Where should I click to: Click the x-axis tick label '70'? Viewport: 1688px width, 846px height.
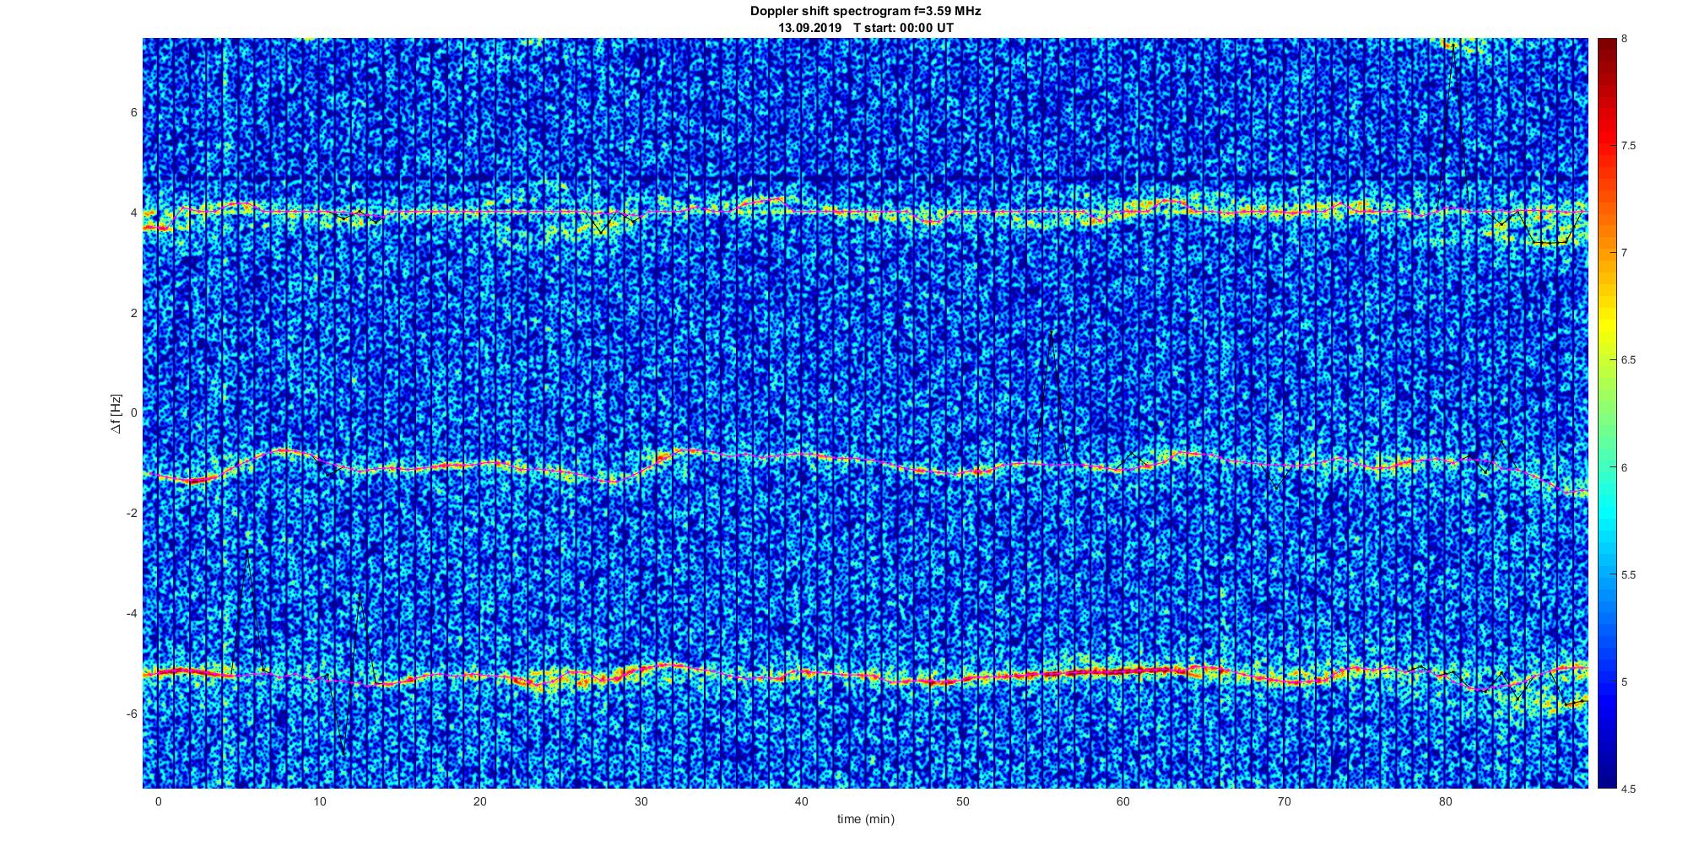coord(1284,801)
